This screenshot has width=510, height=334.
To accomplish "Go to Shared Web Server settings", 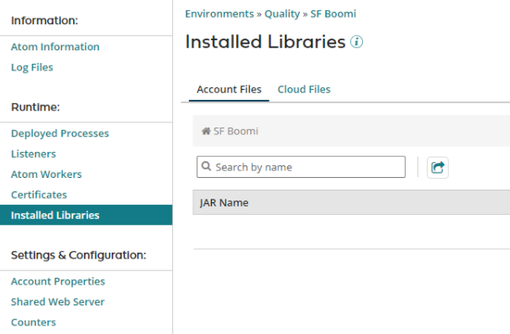I will point(58,302).
